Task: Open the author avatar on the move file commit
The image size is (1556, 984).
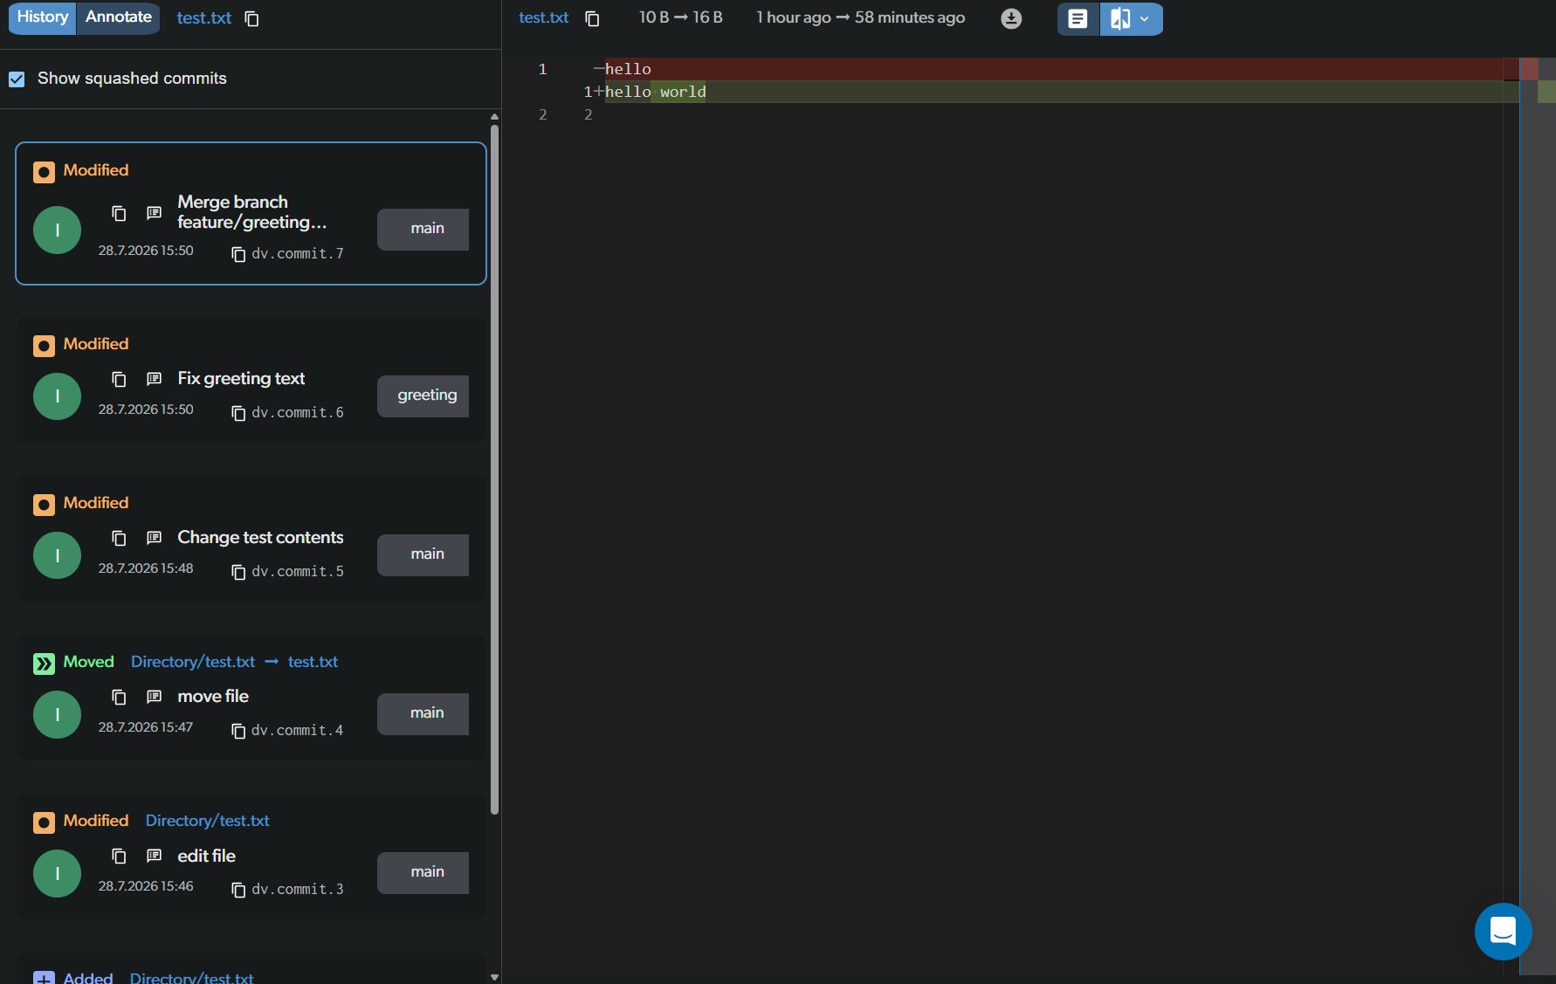Action: pos(58,714)
